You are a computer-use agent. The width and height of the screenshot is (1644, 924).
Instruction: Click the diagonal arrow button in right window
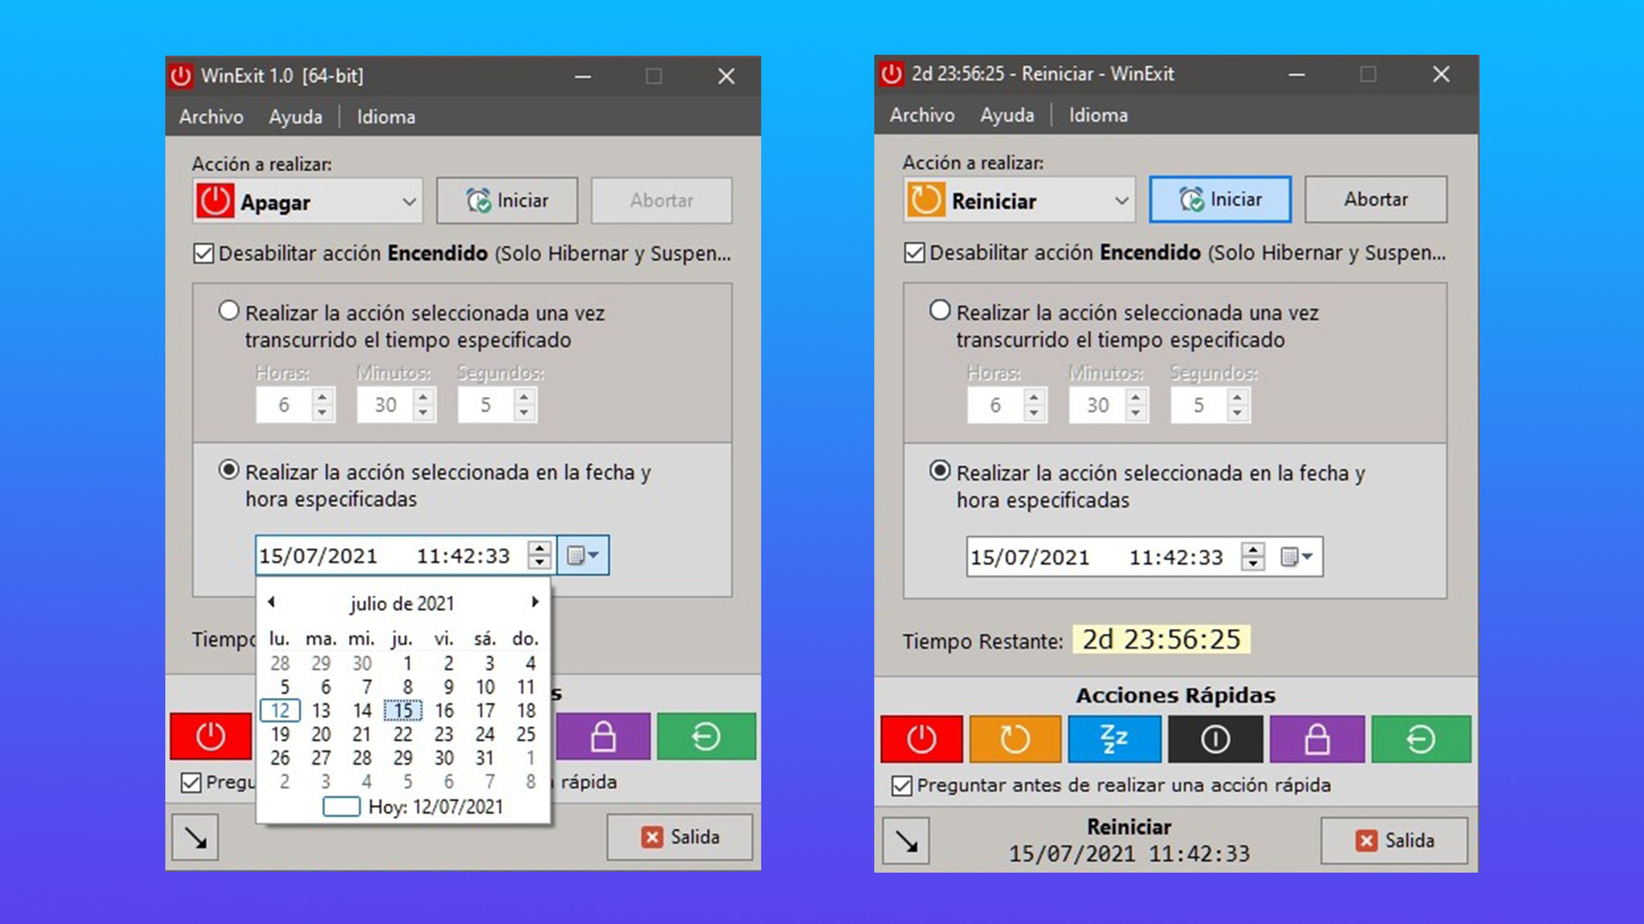906,841
